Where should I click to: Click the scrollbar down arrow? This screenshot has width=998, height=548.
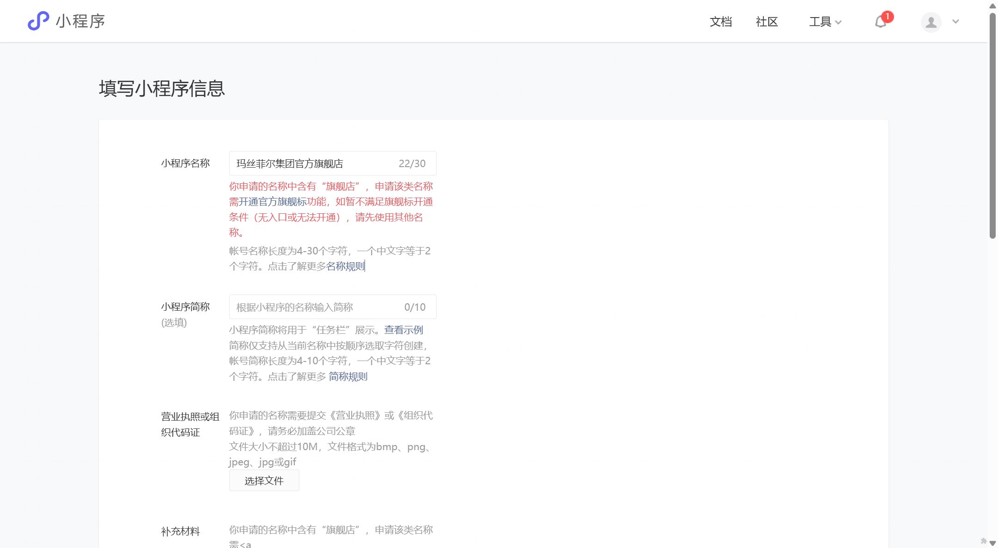click(992, 543)
